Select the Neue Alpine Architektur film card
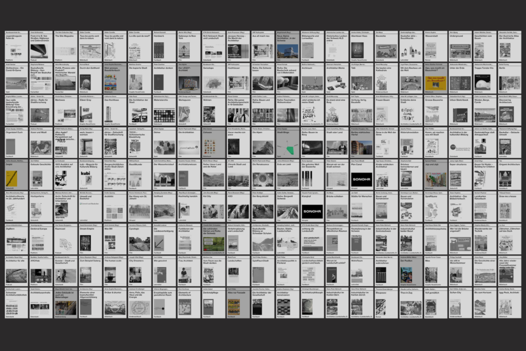The height and width of the screenshot is (351, 526). tap(288, 47)
